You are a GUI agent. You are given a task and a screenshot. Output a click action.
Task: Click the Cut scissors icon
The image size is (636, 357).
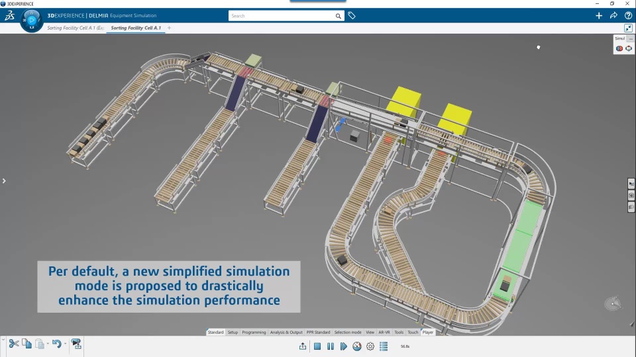pyautogui.click(x=14, y=344)
